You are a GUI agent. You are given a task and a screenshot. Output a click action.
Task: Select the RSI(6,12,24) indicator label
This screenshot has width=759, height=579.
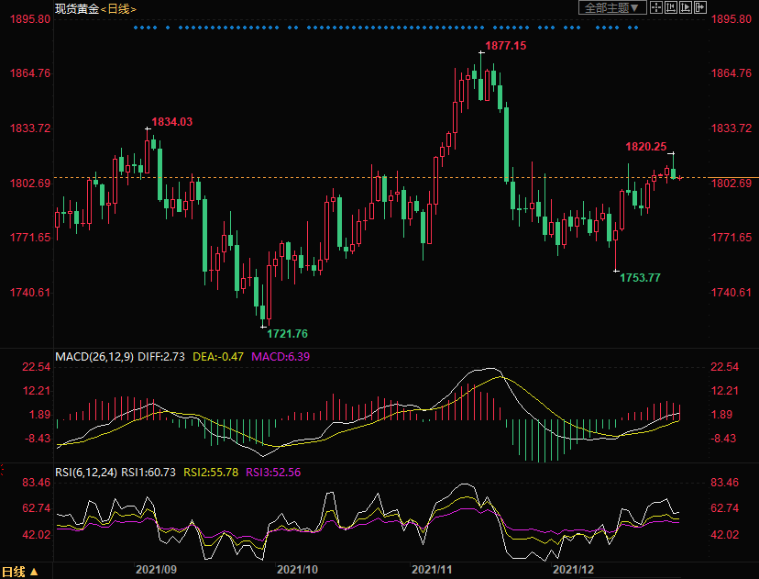pyautogui.click(x=89, y=472)
